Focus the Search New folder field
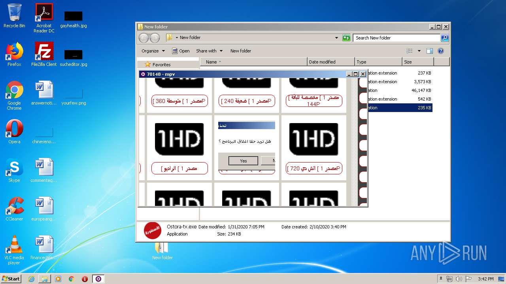Image resolution: width=506 pixels, height=284 pixels. [x=396, y=38]
